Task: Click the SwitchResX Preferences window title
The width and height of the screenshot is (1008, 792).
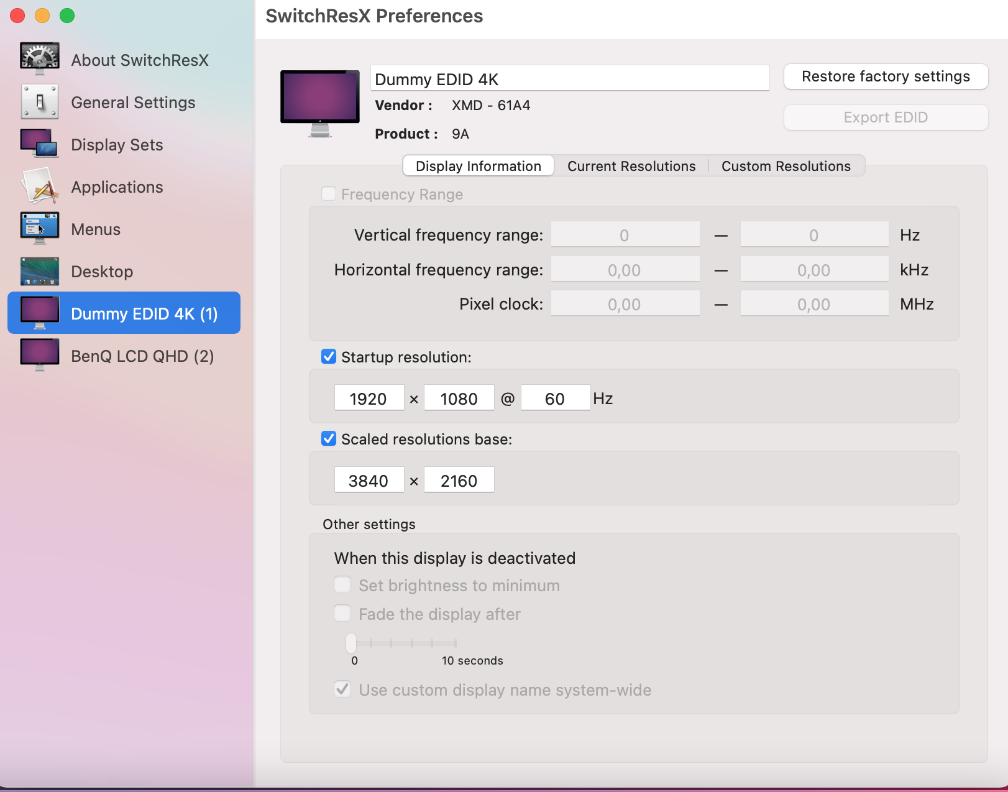Action: [x=374, y=16]
